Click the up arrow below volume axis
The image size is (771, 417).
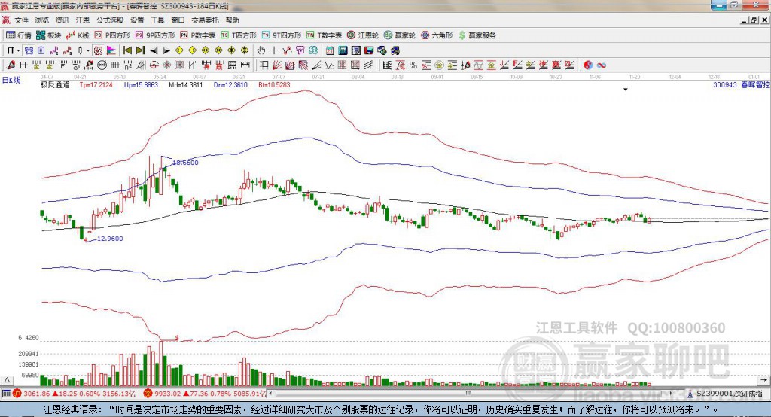click(8, 380)
